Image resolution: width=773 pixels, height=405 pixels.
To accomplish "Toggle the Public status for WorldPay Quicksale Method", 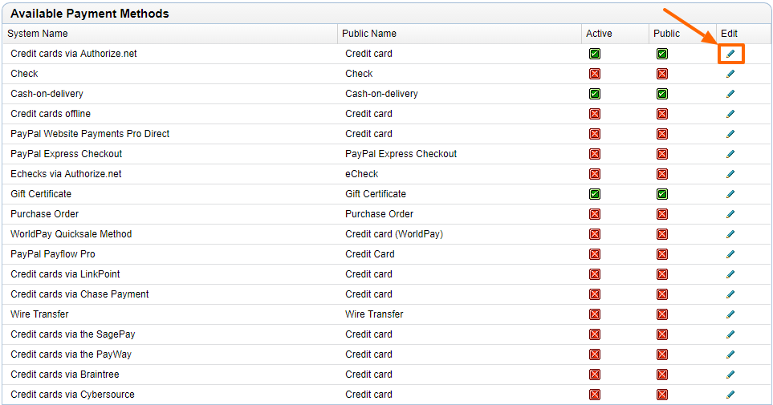I will click(x=662, y=234).
